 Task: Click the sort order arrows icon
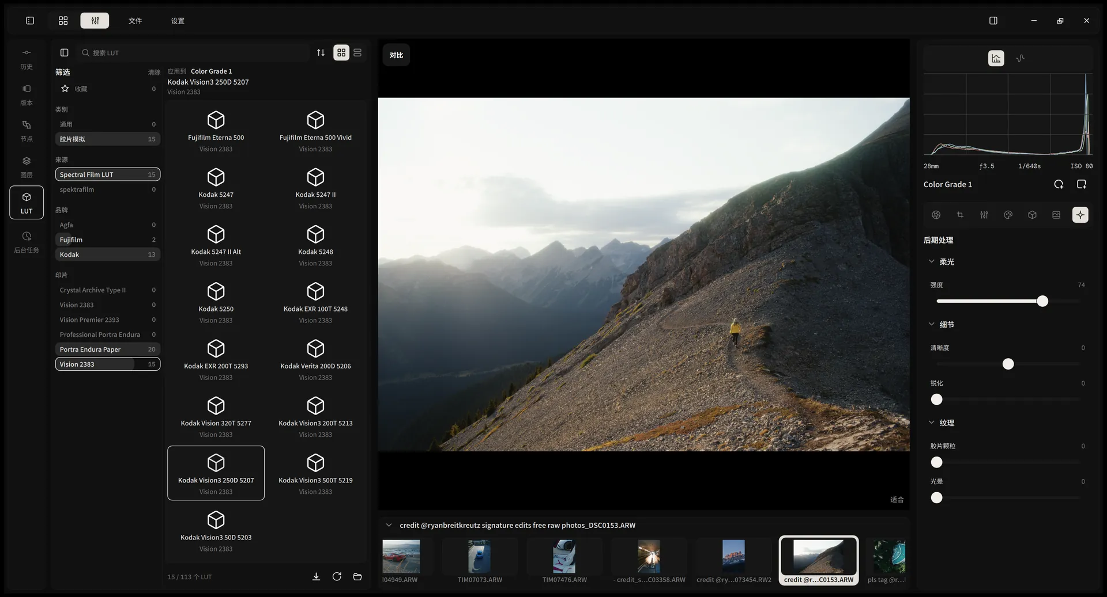coord(321,52)
